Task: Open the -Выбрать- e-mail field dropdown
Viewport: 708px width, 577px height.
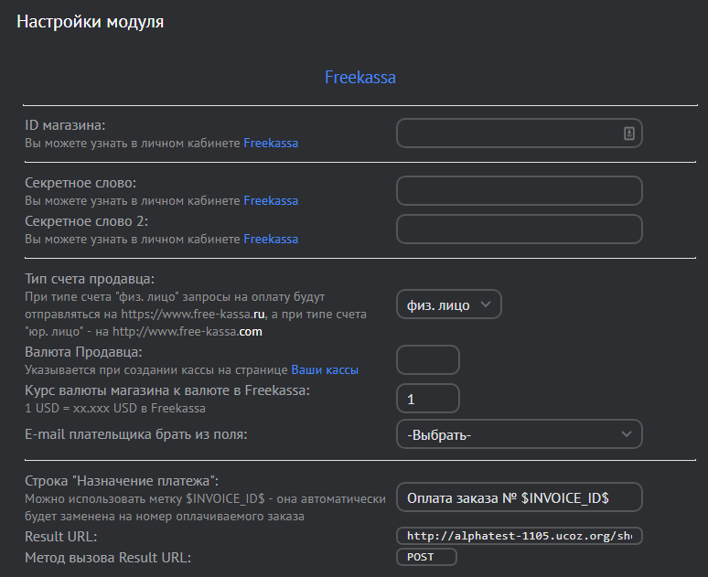Action: 519,434
